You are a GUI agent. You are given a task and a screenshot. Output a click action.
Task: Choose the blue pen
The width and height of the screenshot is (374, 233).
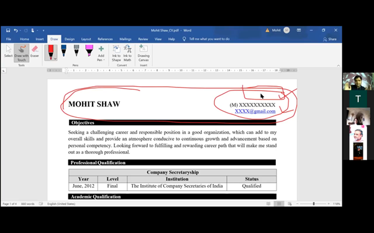point(63,51)
